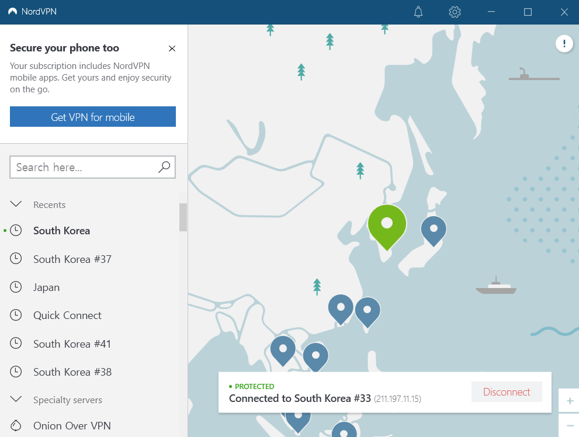The height and width of the screenshot is (437, 579).
Task: Click the NordVPN logo in title bar
Action: click(12, 12)
